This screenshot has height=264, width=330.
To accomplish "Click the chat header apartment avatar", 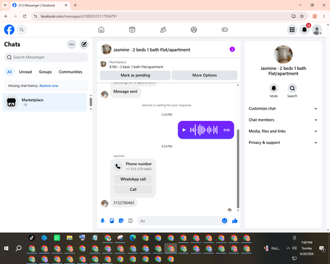I will [106, 49].
